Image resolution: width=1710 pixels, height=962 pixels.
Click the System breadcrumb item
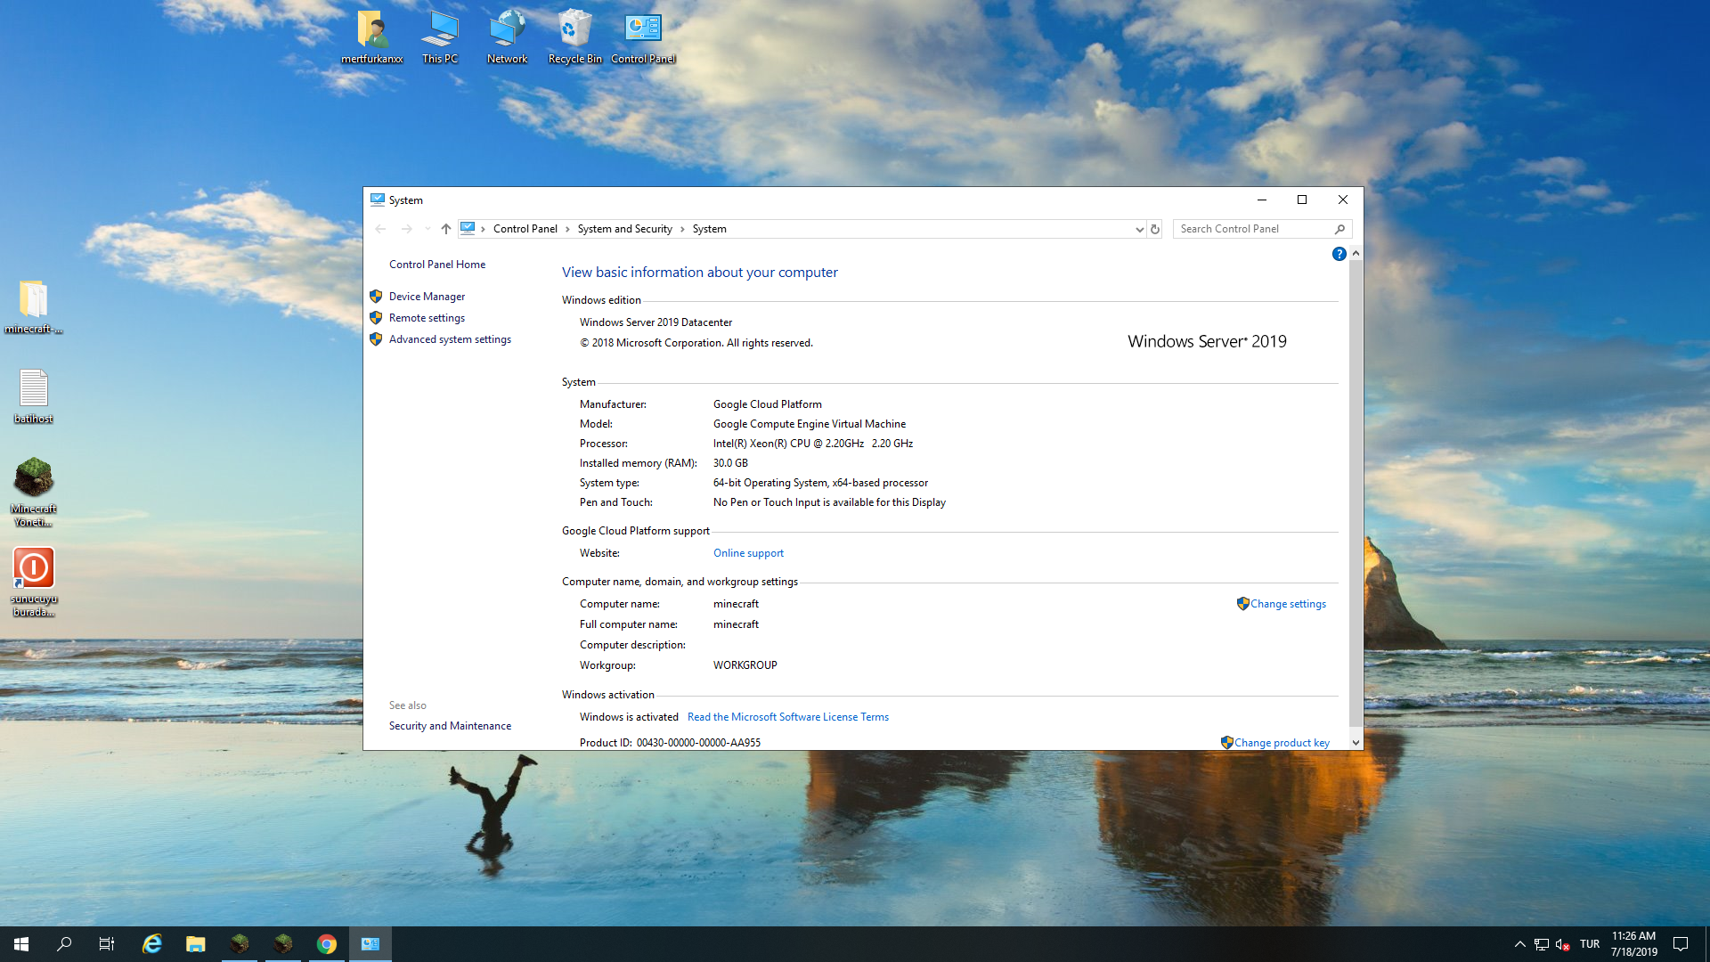[x=710, y=229]
